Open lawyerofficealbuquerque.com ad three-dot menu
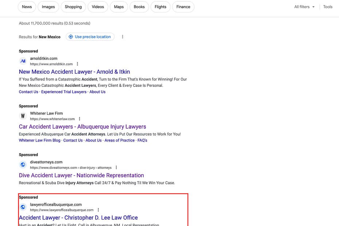 (x=98, y=210)
